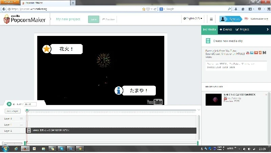
Task: Open the Firefox menu dropdown
Action: [x=9, y=2]
